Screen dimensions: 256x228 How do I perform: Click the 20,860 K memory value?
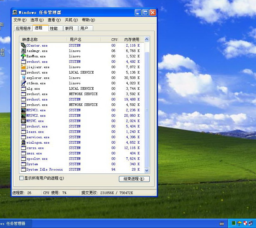pyautogui.click(x=132, y=115)
